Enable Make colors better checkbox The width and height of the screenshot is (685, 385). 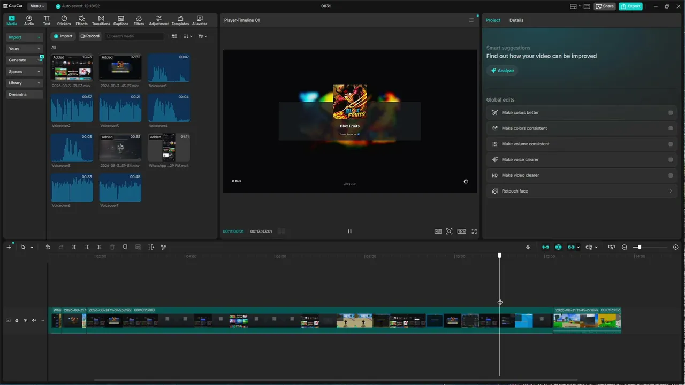tap(671, 113)
